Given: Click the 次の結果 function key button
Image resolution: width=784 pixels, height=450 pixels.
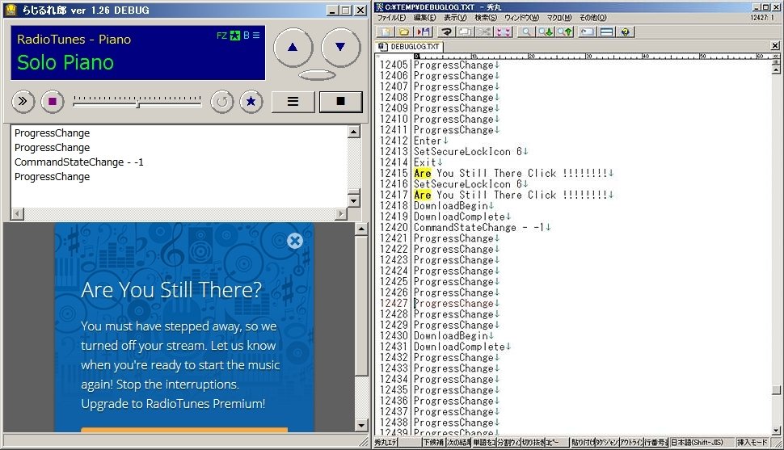Looking at the screenshot, I should click(x=458, y=442).
